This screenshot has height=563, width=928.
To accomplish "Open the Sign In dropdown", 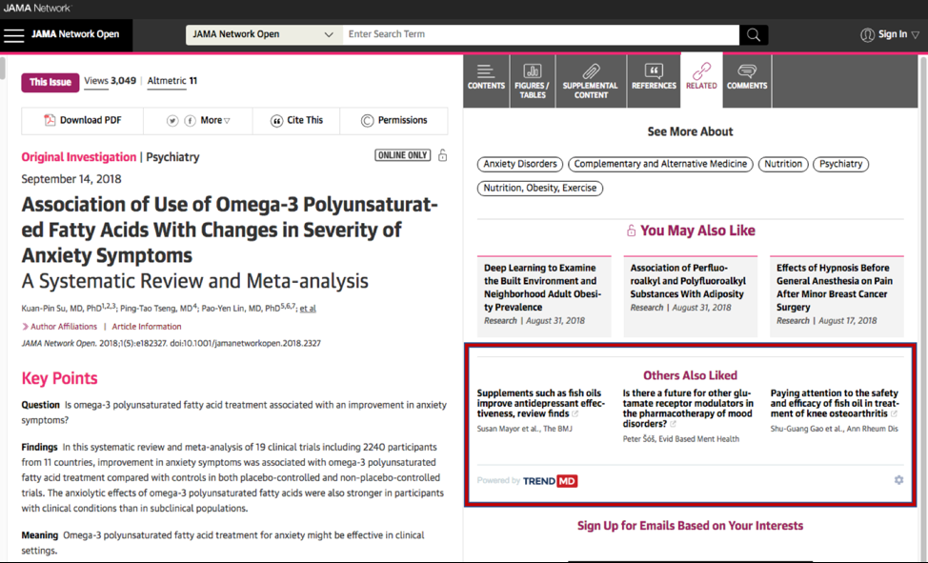I will pos(890,35).
